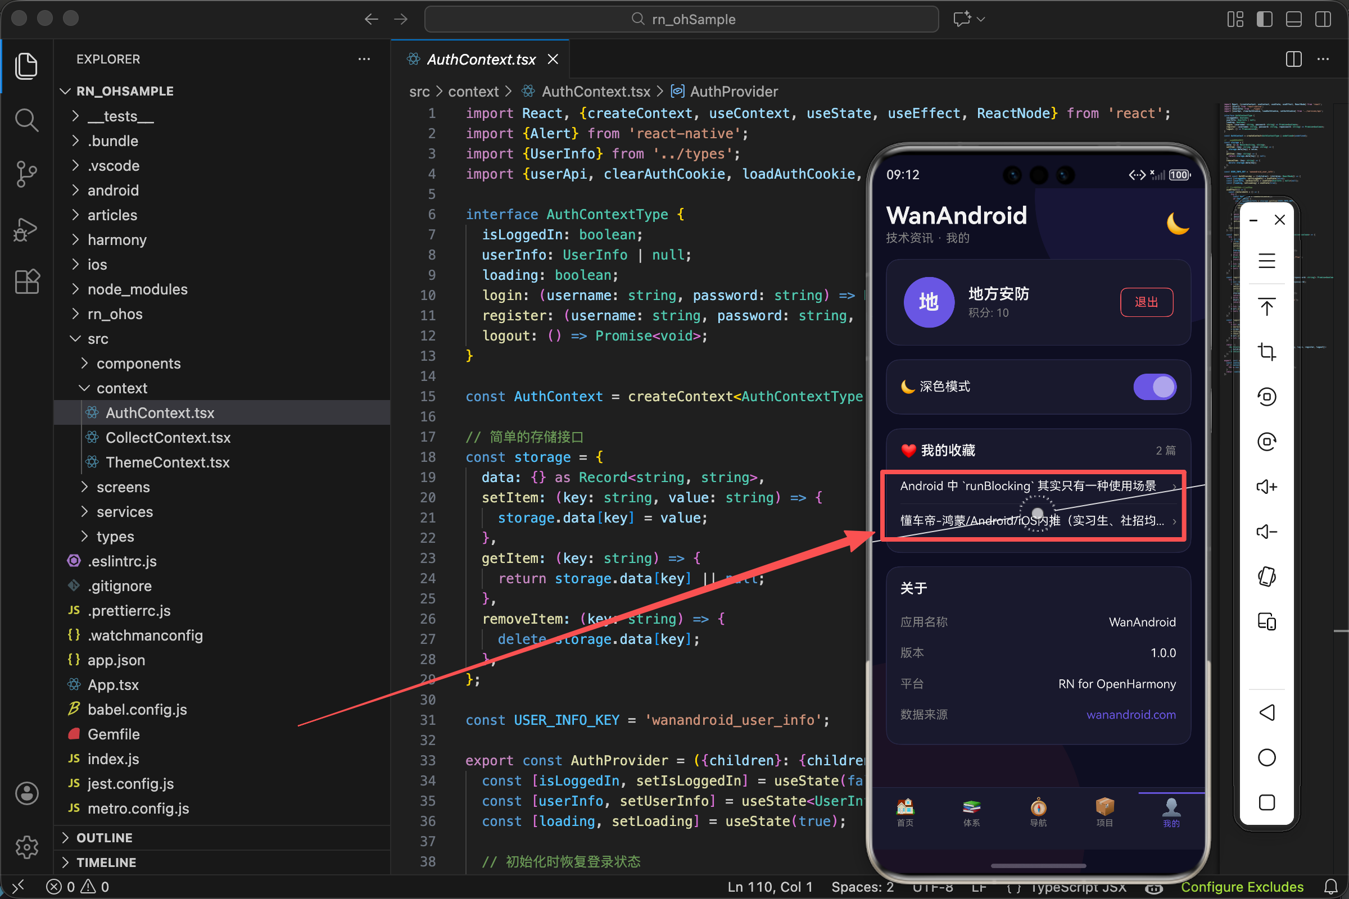The width and height of the screenshot is (1349, 899).
Task: Click the notifications bell in status bar
Action: [1330, 887]
